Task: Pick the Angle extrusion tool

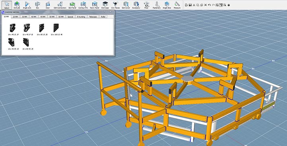Action: 27,5
